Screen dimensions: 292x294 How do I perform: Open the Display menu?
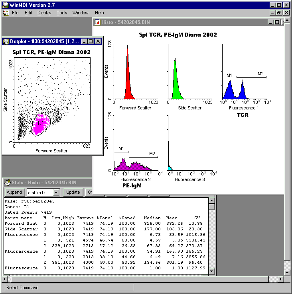point(44,13)
